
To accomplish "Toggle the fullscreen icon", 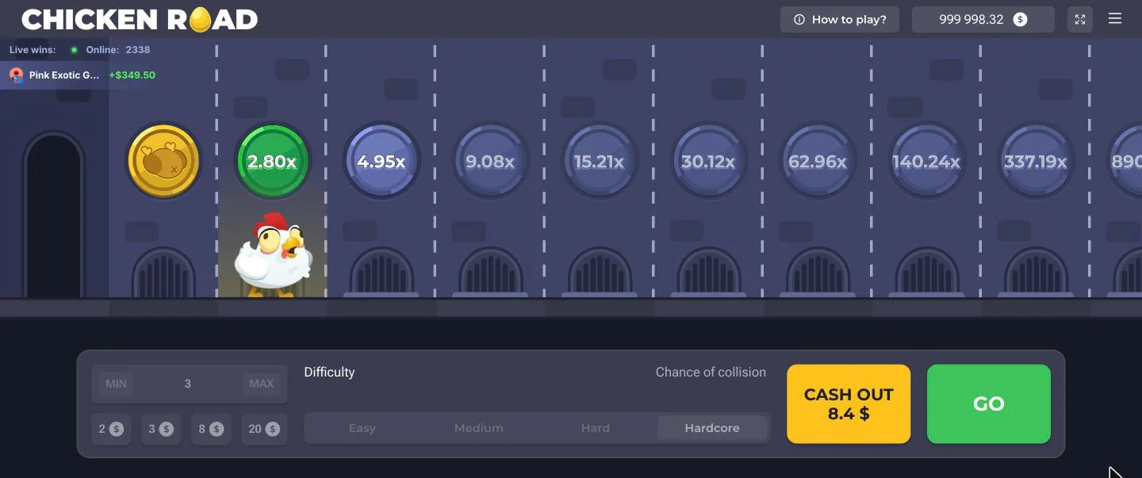I will 1079,20.
